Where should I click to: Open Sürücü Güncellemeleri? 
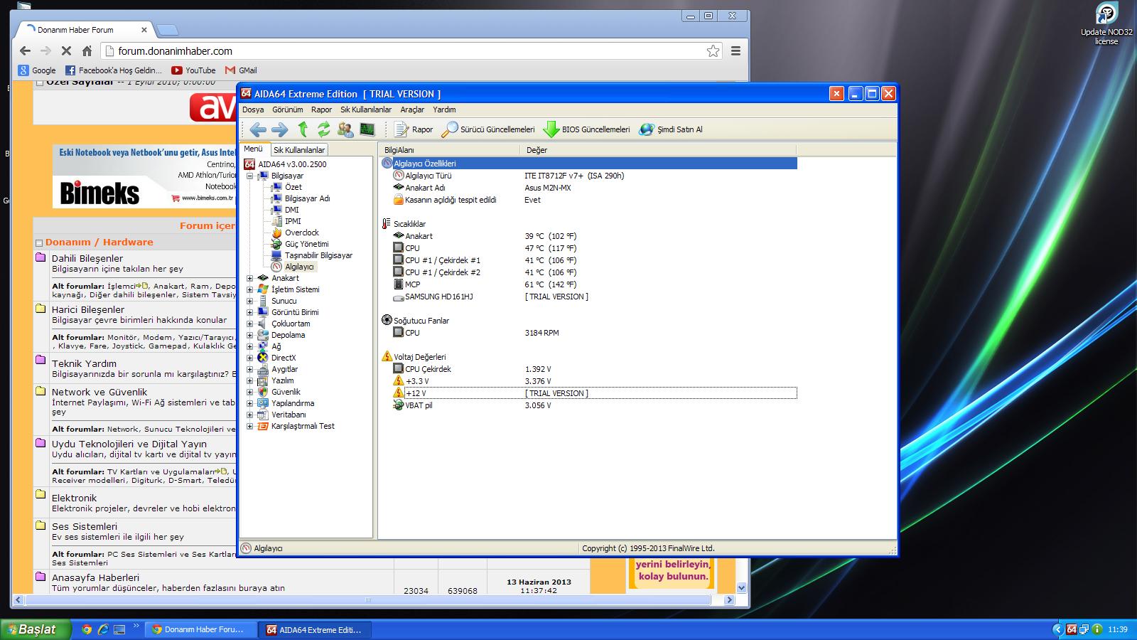(488, 129)
